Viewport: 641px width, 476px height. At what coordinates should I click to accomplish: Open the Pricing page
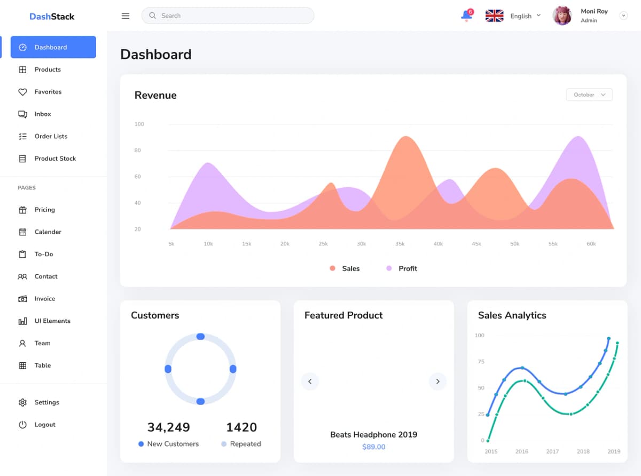45,210
